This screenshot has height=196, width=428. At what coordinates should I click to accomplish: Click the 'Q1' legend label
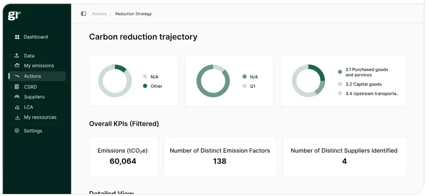point(253,86)
